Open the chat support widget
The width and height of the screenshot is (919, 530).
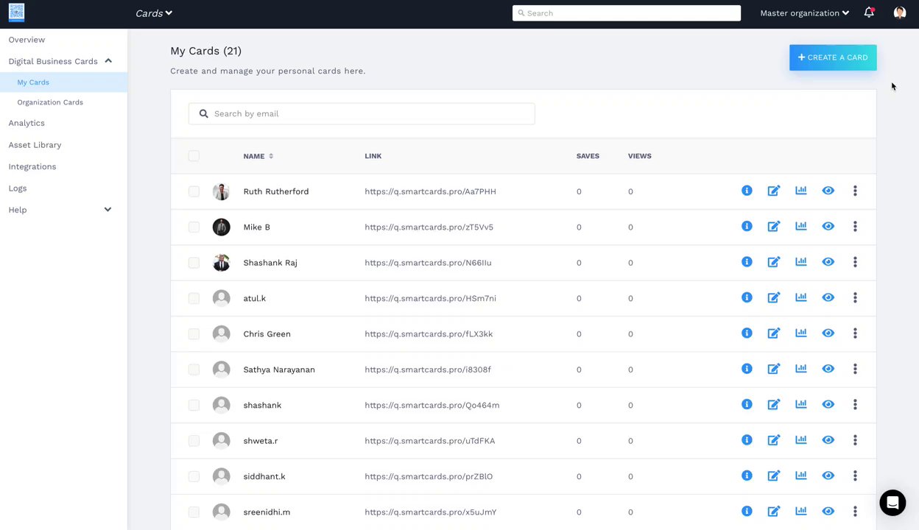892,503
